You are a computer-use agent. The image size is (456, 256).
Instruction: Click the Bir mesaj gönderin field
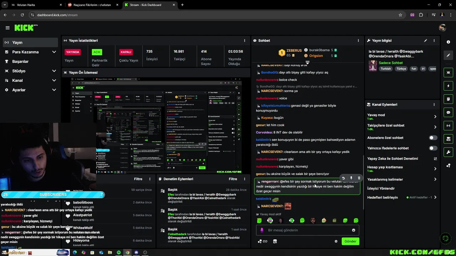click(x=307, y=230)
